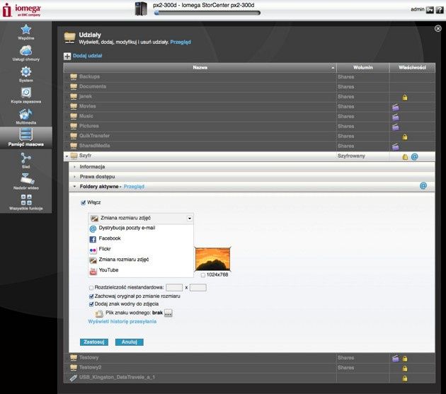This screenshot has width=446, height=394.
Task: Click the custom resolution height field
Action: click(x=198, y=288)
